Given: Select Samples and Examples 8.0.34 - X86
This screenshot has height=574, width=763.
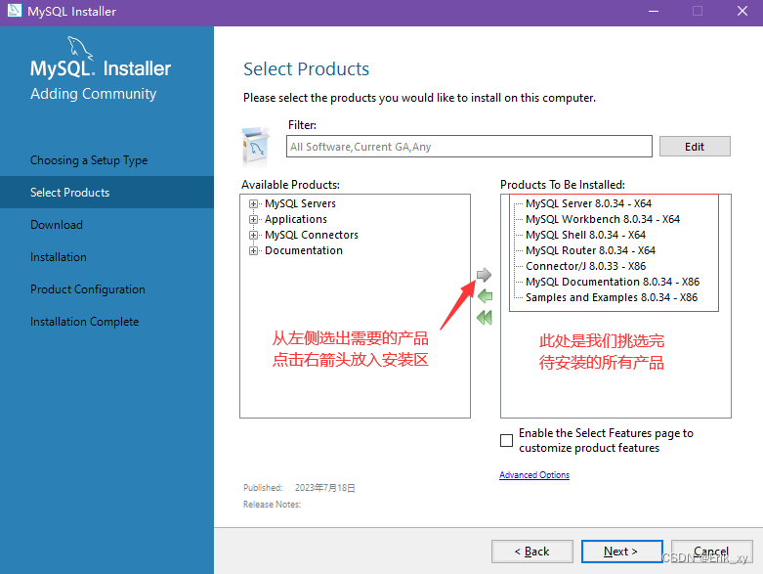Looking at the screenshot, I should click(612, 297).
